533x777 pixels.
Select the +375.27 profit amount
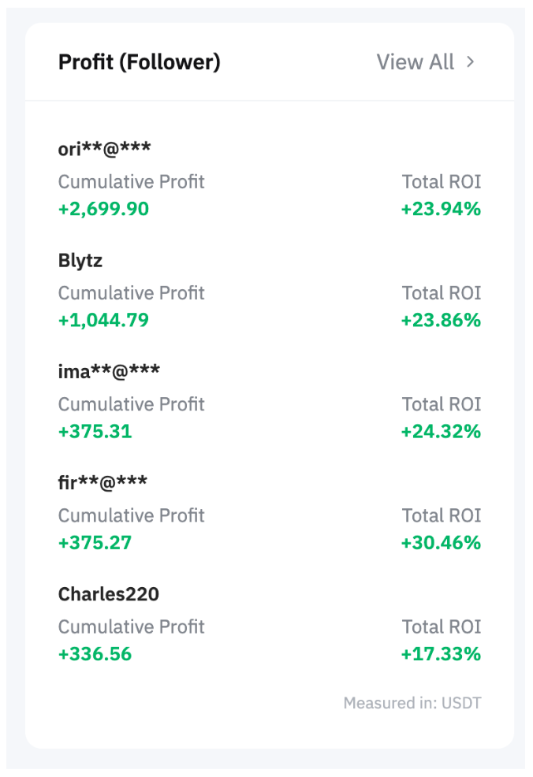click(x=95, y=542)
